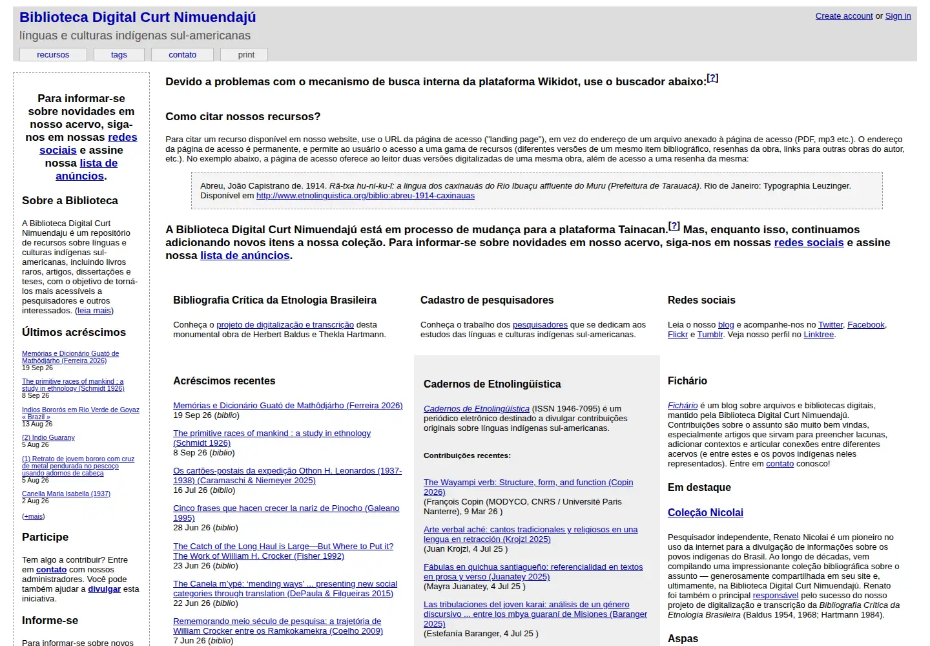Visit the Tumblr link
Screen dimensions: 930x646
pyautogui.click(x=710, y=335)
